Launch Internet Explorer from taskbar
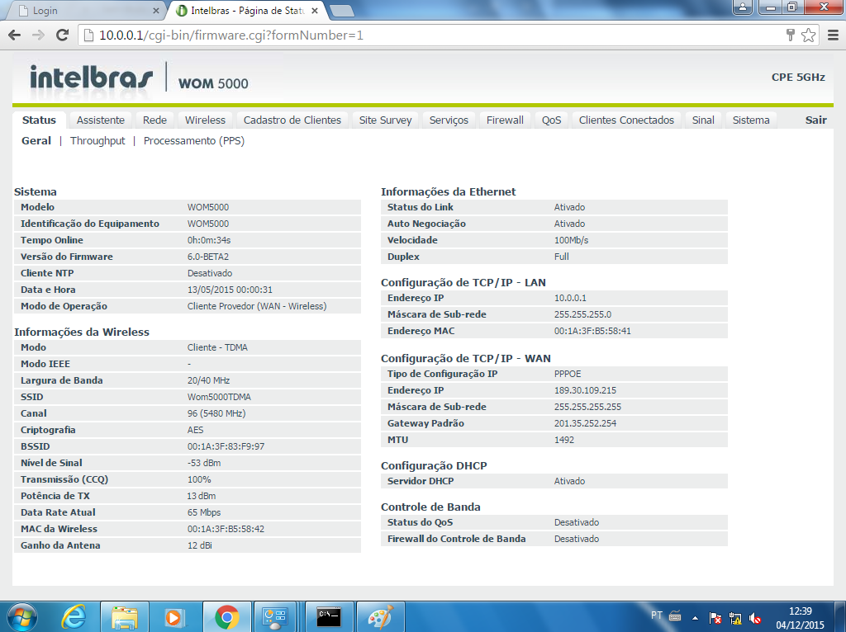The image size is (846, 632). click(x=74, y=617)
